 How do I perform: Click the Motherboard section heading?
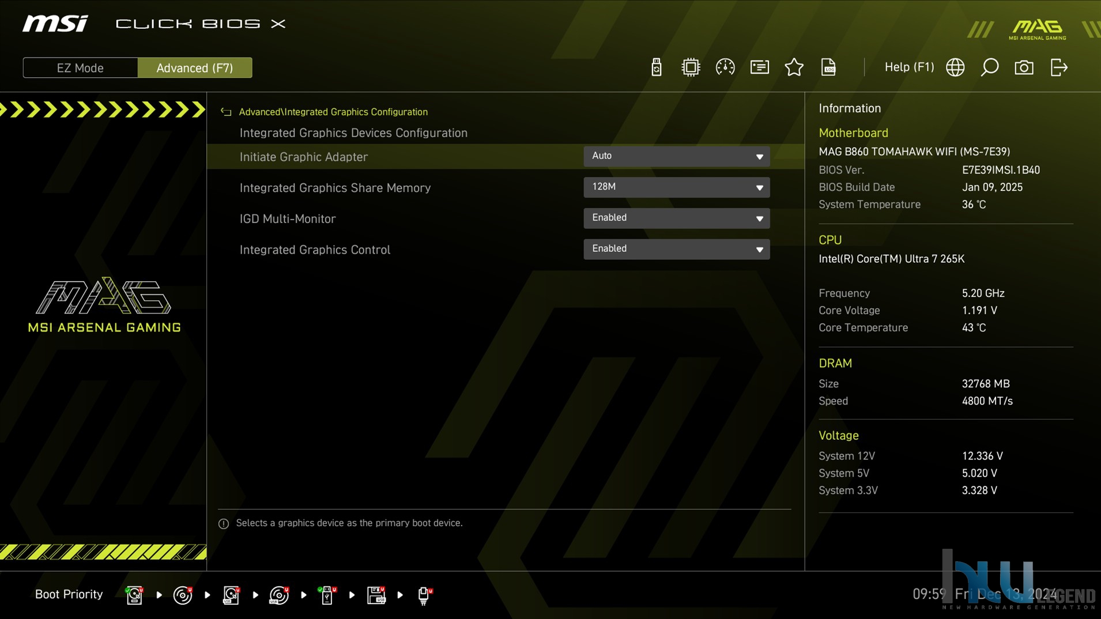[853, 133]
